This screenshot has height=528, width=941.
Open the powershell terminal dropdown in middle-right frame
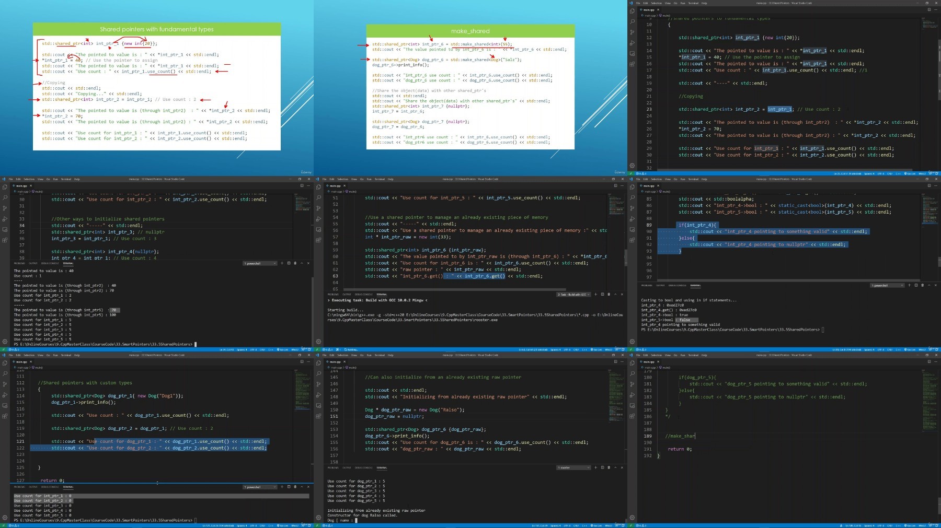pyautogui.click(x=887, y=285)
